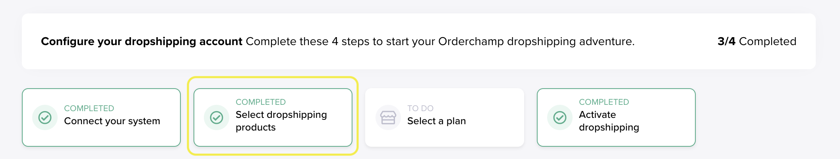This screenshot has width=840, height=159.
Task: Click the bold 3/4 number in the banner
Action: (x=726, y=42)
